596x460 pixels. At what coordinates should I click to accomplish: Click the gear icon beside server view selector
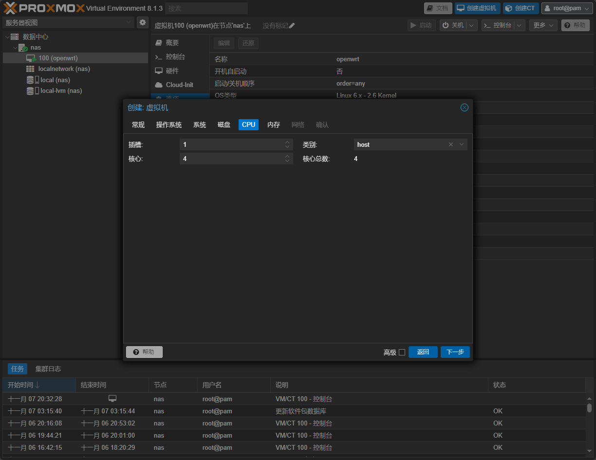(x=142, y=22)
